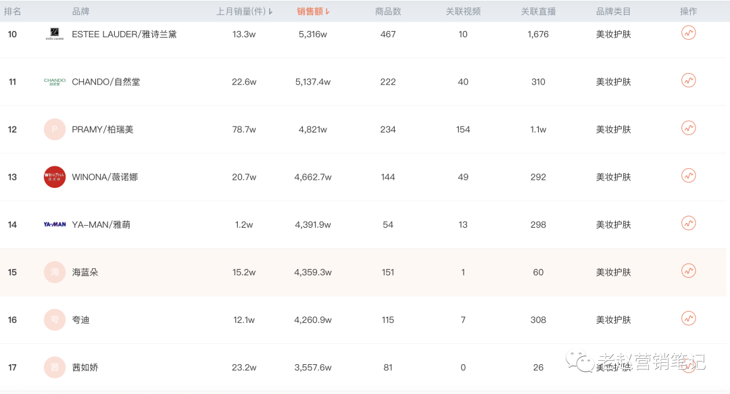
Task: Click the 关联直播 column header
Action: (538, 11)
